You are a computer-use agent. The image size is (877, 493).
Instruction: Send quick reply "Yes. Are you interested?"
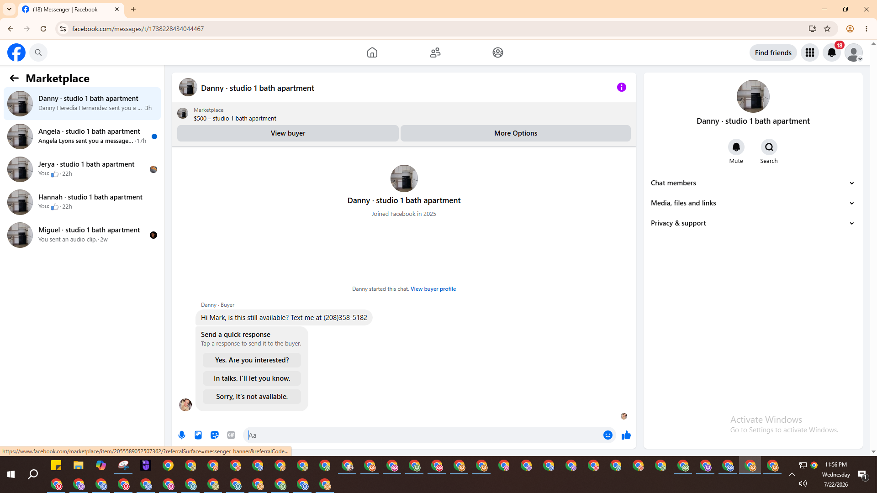(x=252, y=360)
